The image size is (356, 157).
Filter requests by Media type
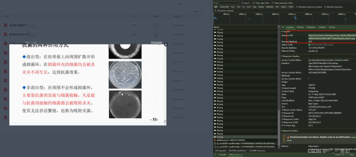pyautogui.click(x=261, y=7)
